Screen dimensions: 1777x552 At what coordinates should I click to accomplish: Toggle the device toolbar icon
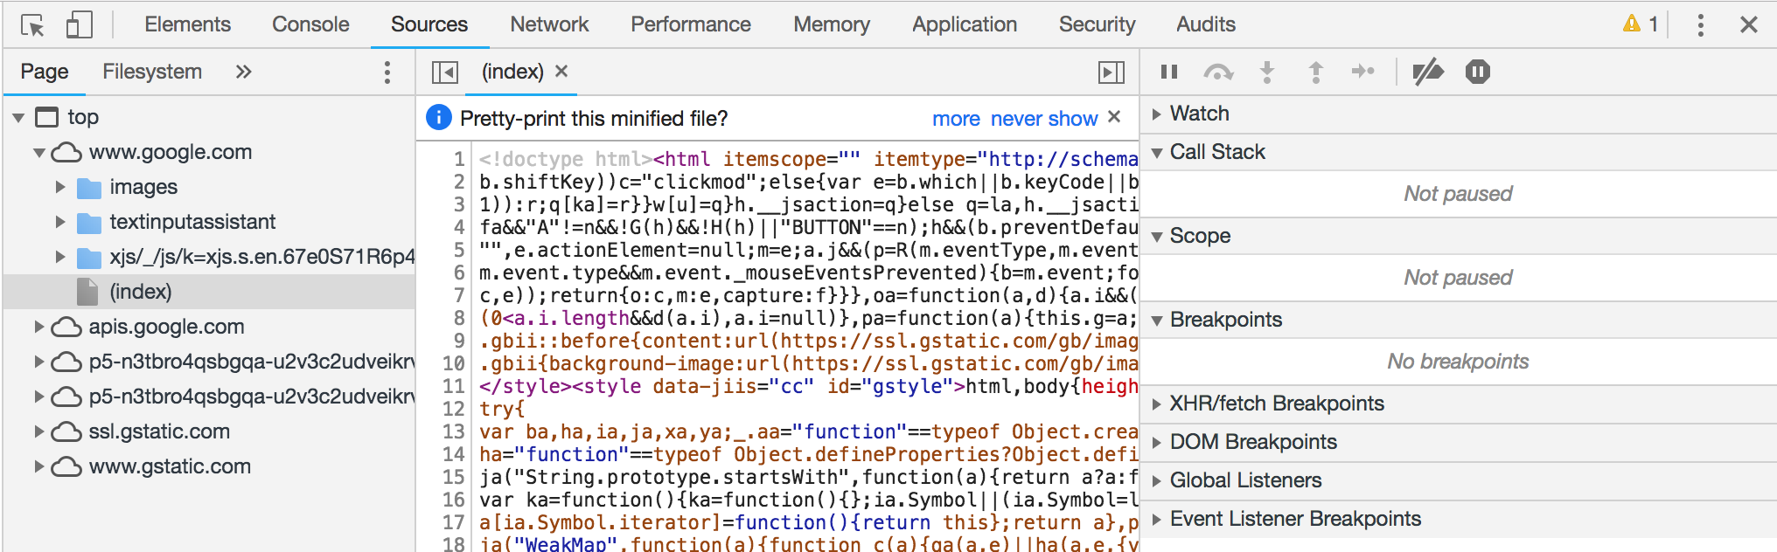click(79, 24)
